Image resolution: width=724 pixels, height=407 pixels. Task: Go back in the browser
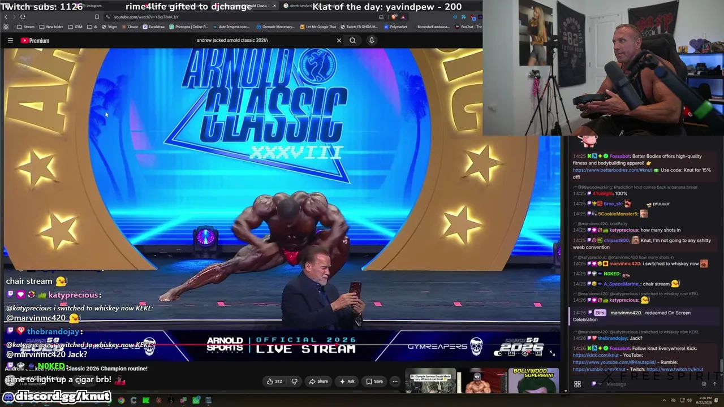[6, 17]
